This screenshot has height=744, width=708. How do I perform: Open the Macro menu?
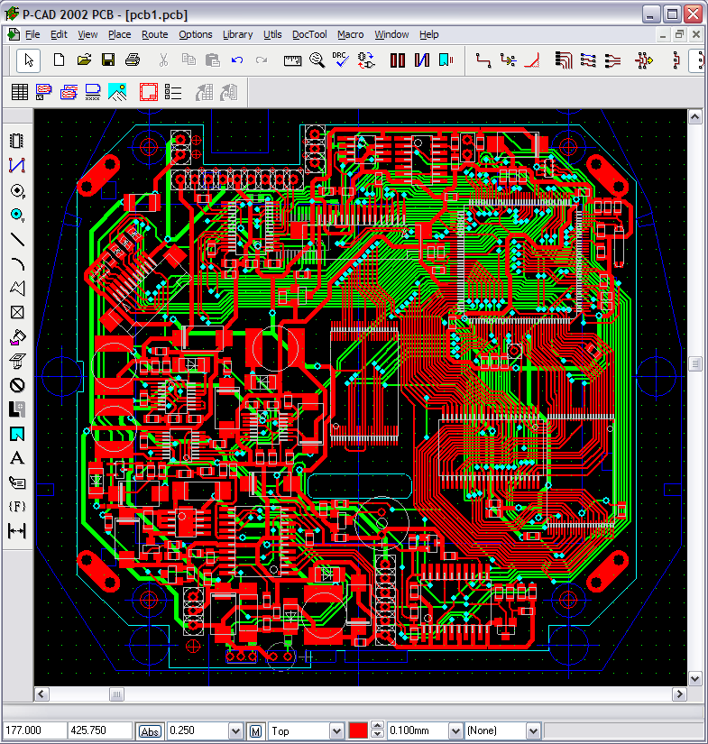pos(350,34)
